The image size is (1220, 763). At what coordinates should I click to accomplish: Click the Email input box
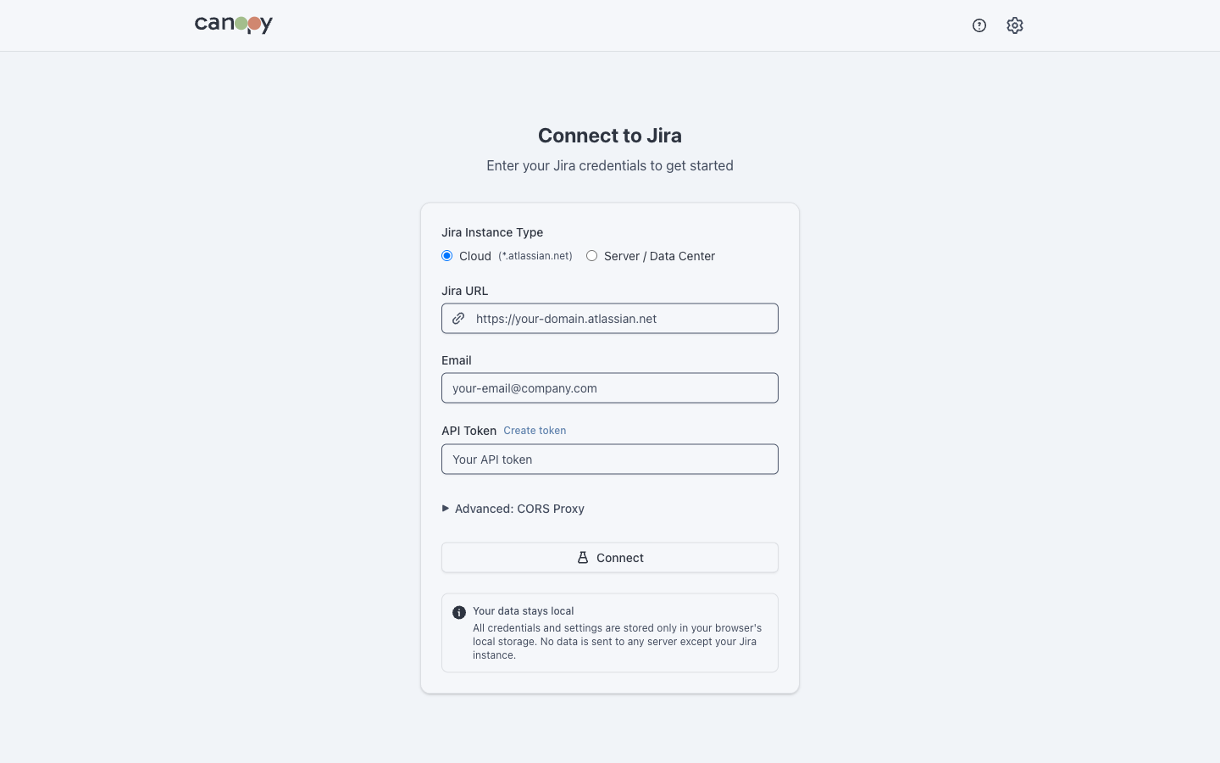point(610,387)
